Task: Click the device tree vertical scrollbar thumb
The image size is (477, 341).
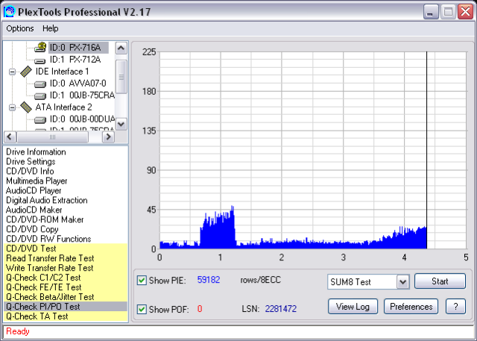Action: [x=121, y=77]
